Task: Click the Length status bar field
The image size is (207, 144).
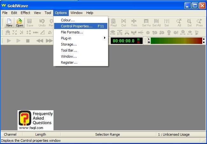Action: coord(42,134)
